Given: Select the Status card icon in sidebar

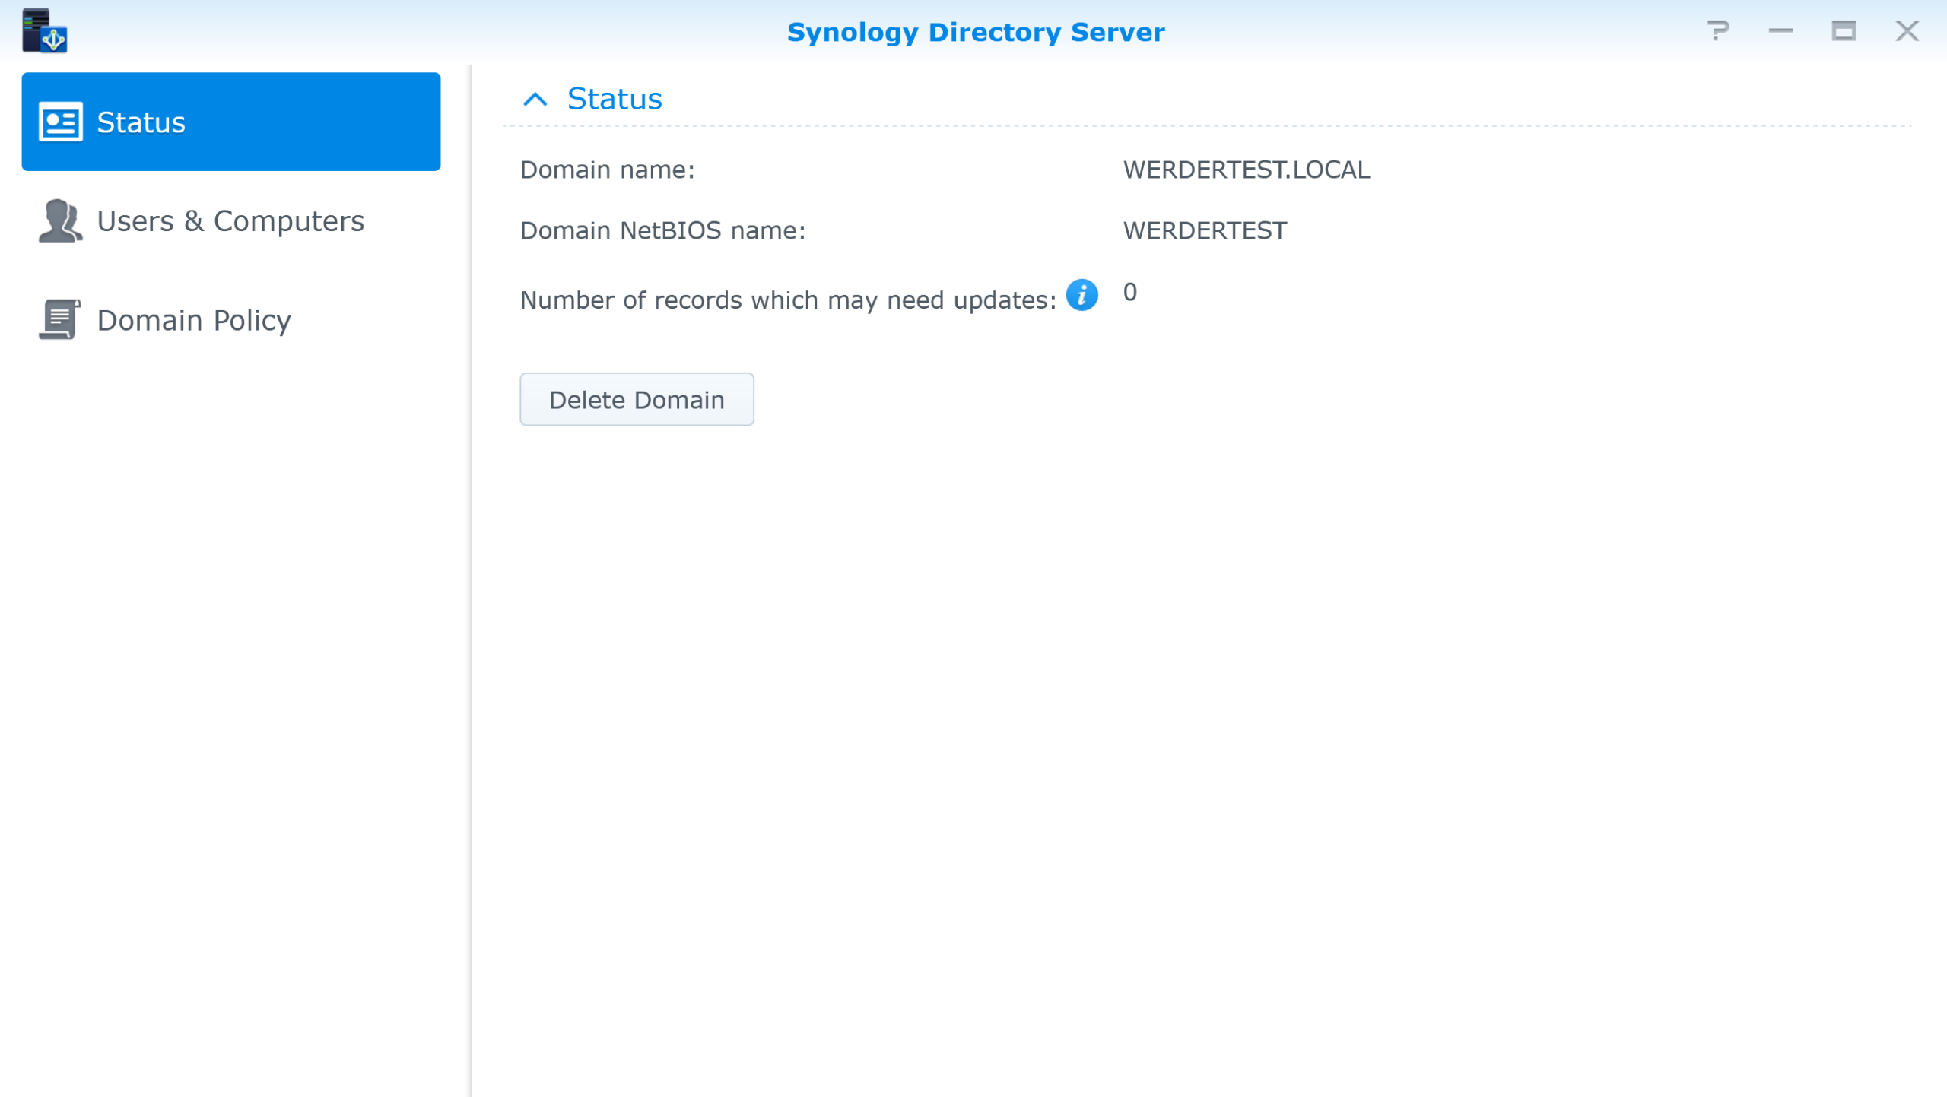Looking at the screenshot, I should point(61,121).
